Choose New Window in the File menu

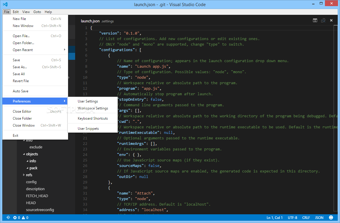point(35,26)
